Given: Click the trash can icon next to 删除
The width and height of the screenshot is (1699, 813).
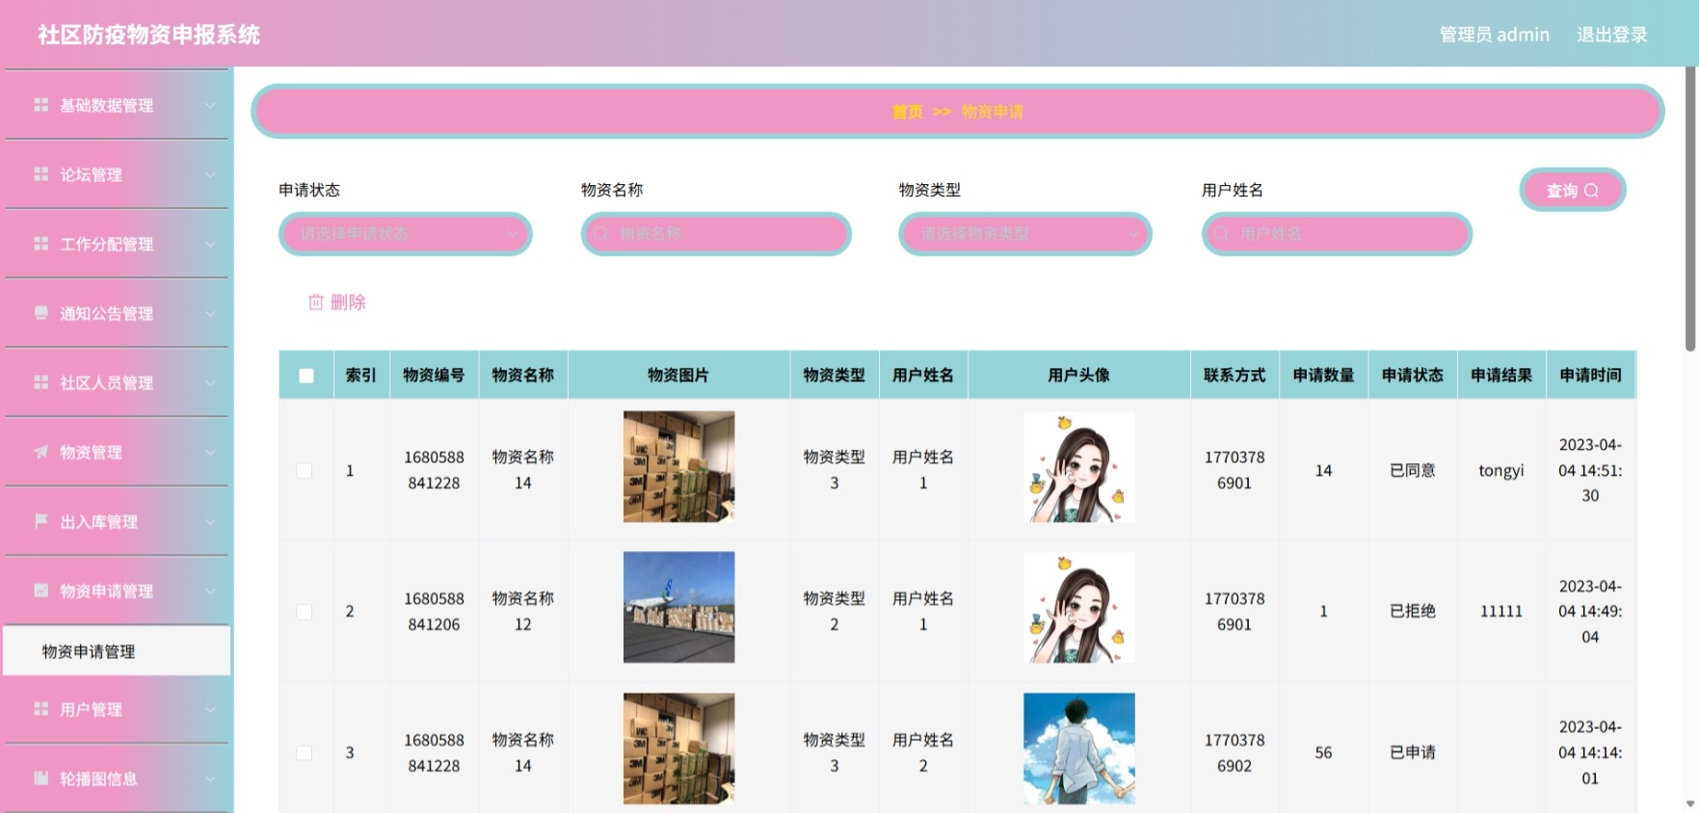Looking at the screenshot, I should coord(315,302).
